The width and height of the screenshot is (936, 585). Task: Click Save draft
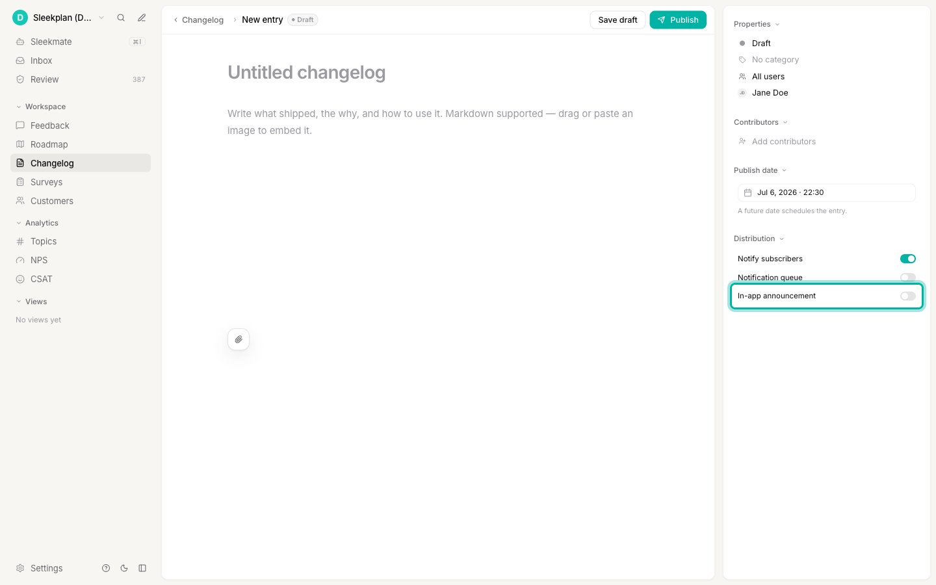[617, 20]
